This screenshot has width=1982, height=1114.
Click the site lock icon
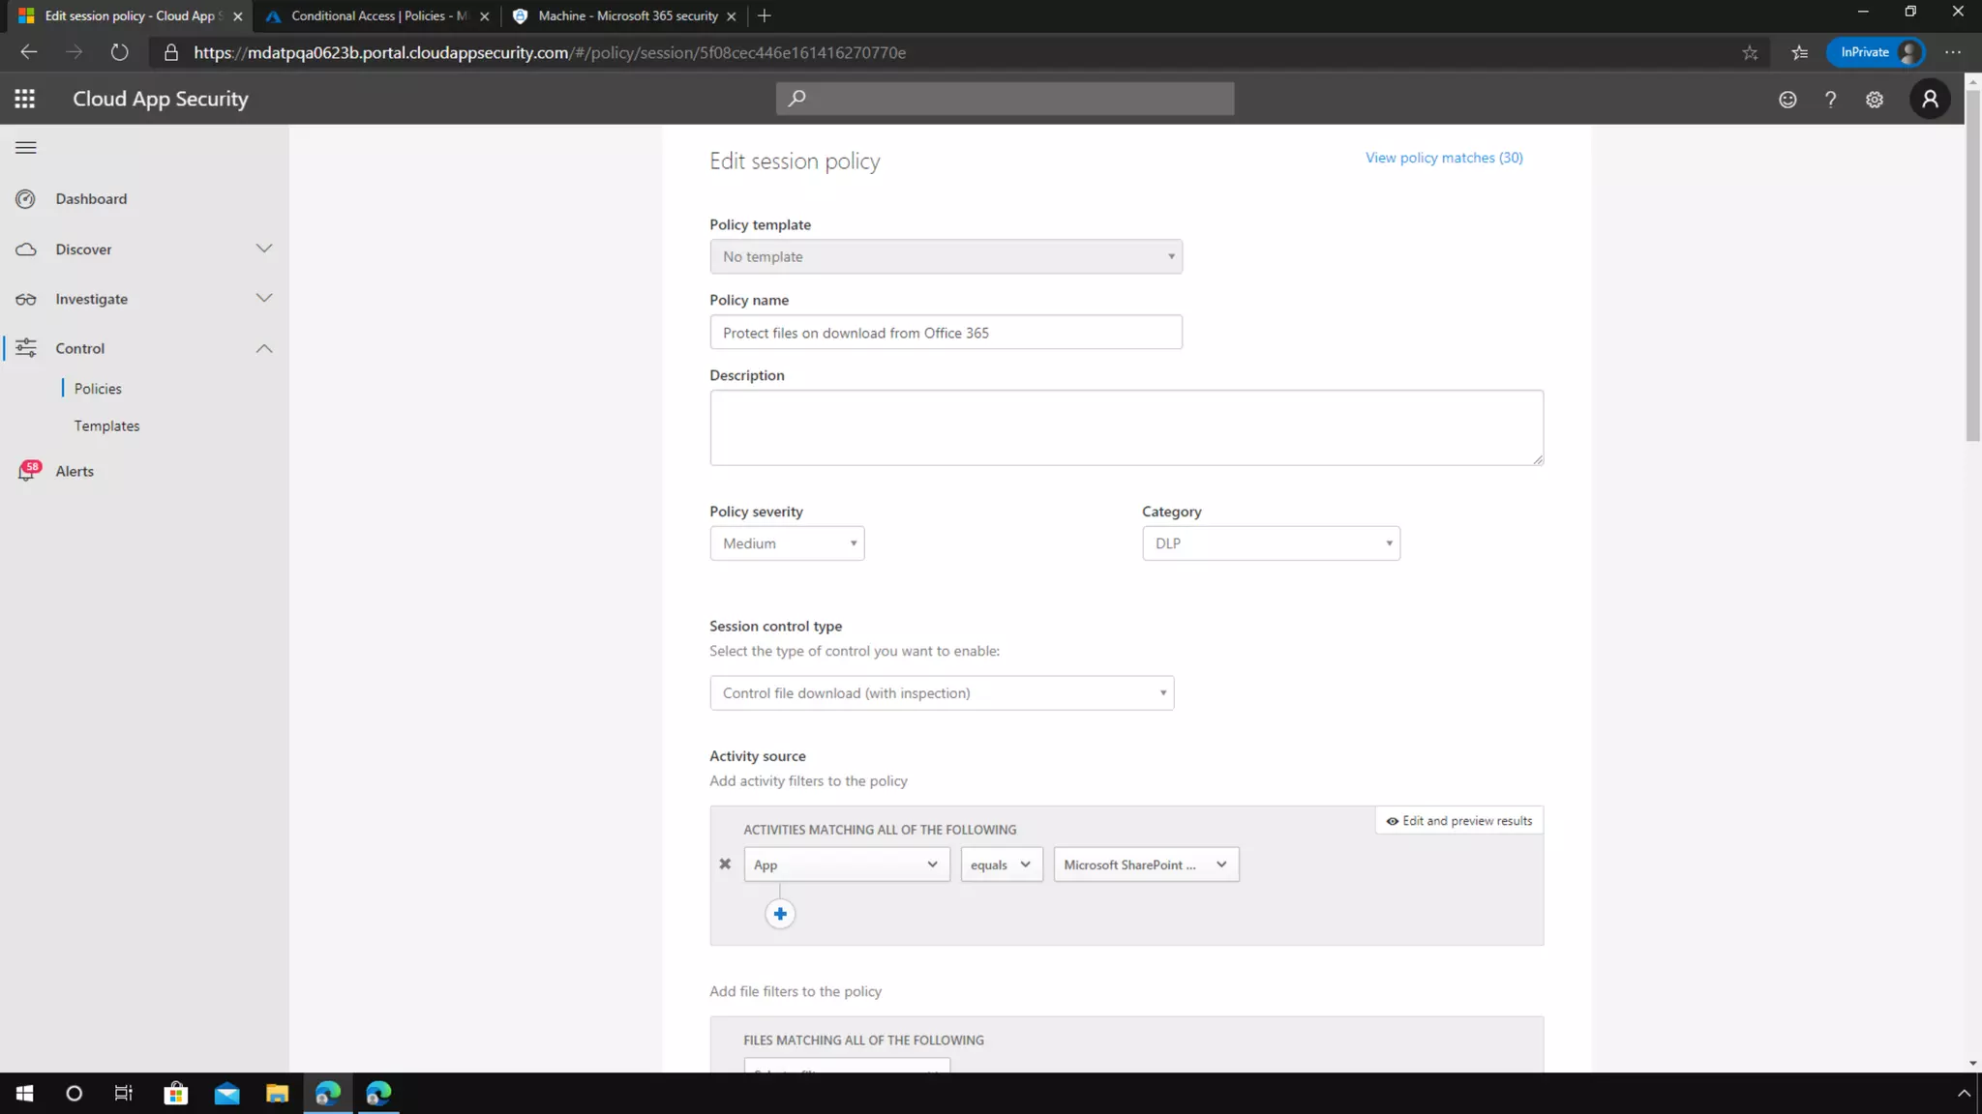(x=171, y=53)
